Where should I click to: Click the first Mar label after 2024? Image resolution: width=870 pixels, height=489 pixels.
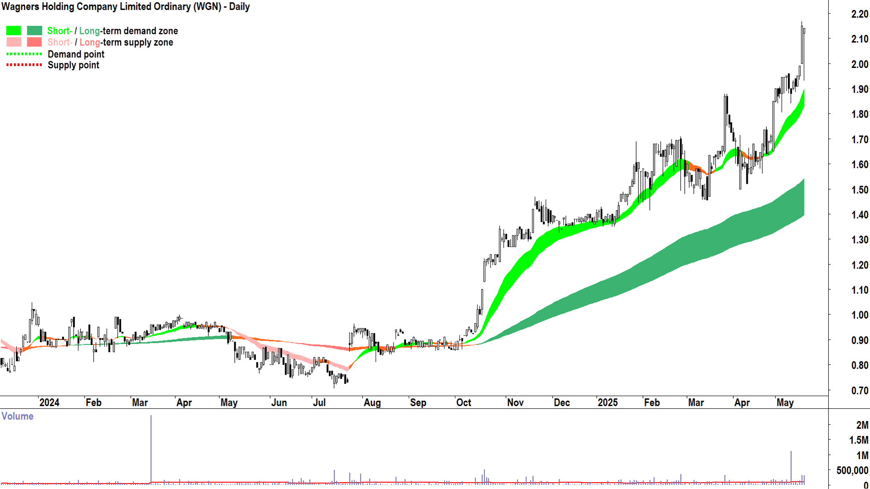click(140, 403)
